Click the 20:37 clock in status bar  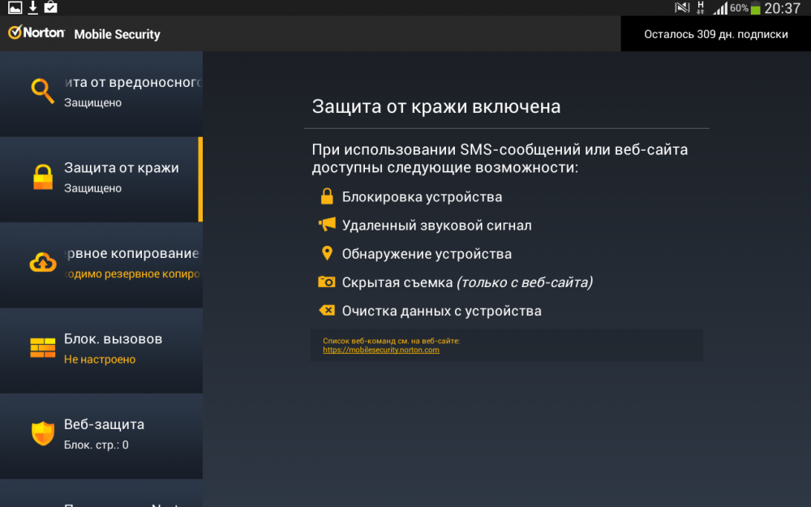click(782, 8)
